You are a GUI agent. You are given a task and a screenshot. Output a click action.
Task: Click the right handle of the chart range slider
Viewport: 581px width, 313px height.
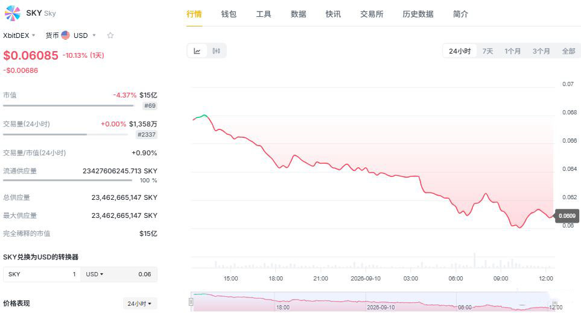(555, 304)
